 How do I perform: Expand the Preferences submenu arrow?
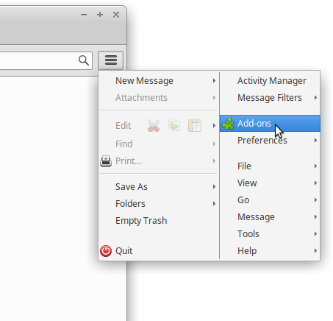(x=315, y=141)
